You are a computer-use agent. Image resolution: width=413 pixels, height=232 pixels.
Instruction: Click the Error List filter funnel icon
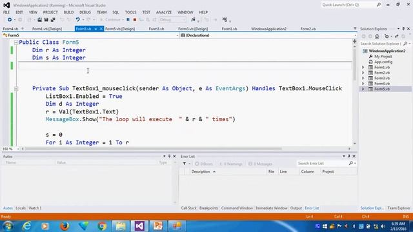pos(185,164)
